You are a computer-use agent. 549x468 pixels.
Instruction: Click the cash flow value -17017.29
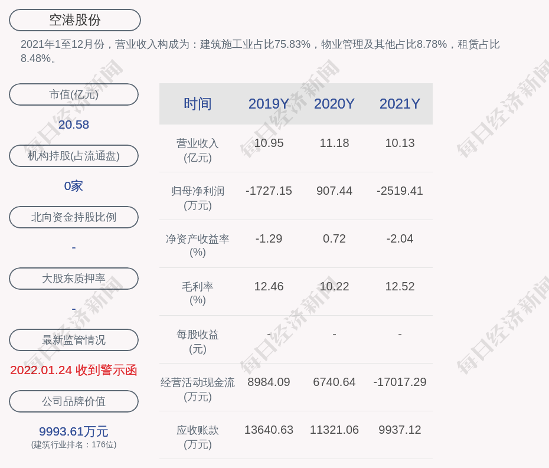click(x=400, y=382)
